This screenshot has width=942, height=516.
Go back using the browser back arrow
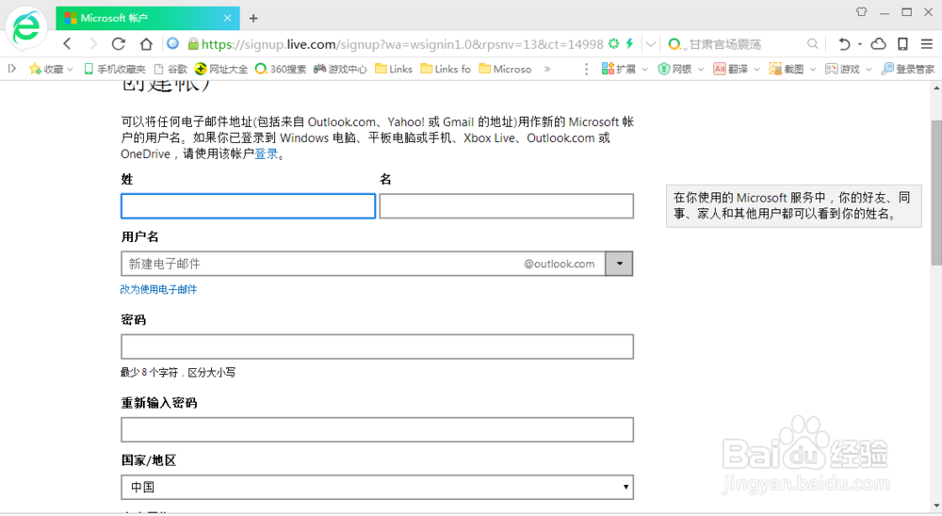(x=67, y=44)
